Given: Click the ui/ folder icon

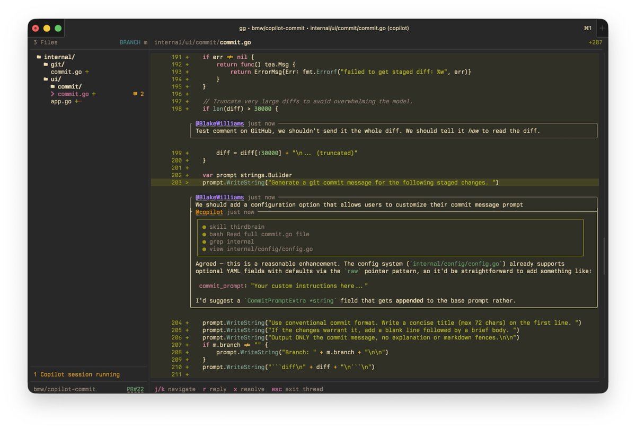Looking at the screenshot, I should tap(46, 79).
